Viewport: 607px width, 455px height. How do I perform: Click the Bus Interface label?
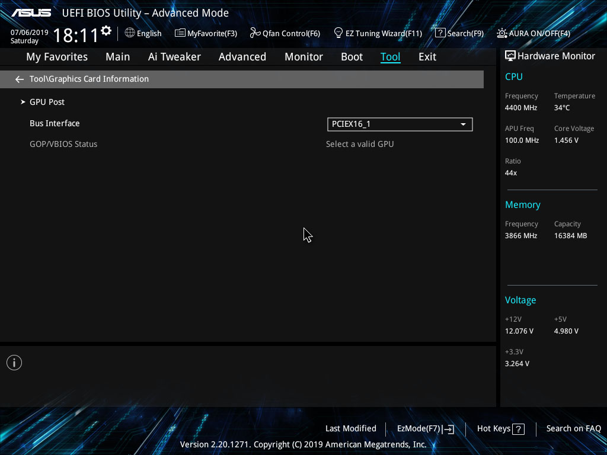(x=55, y=123)
